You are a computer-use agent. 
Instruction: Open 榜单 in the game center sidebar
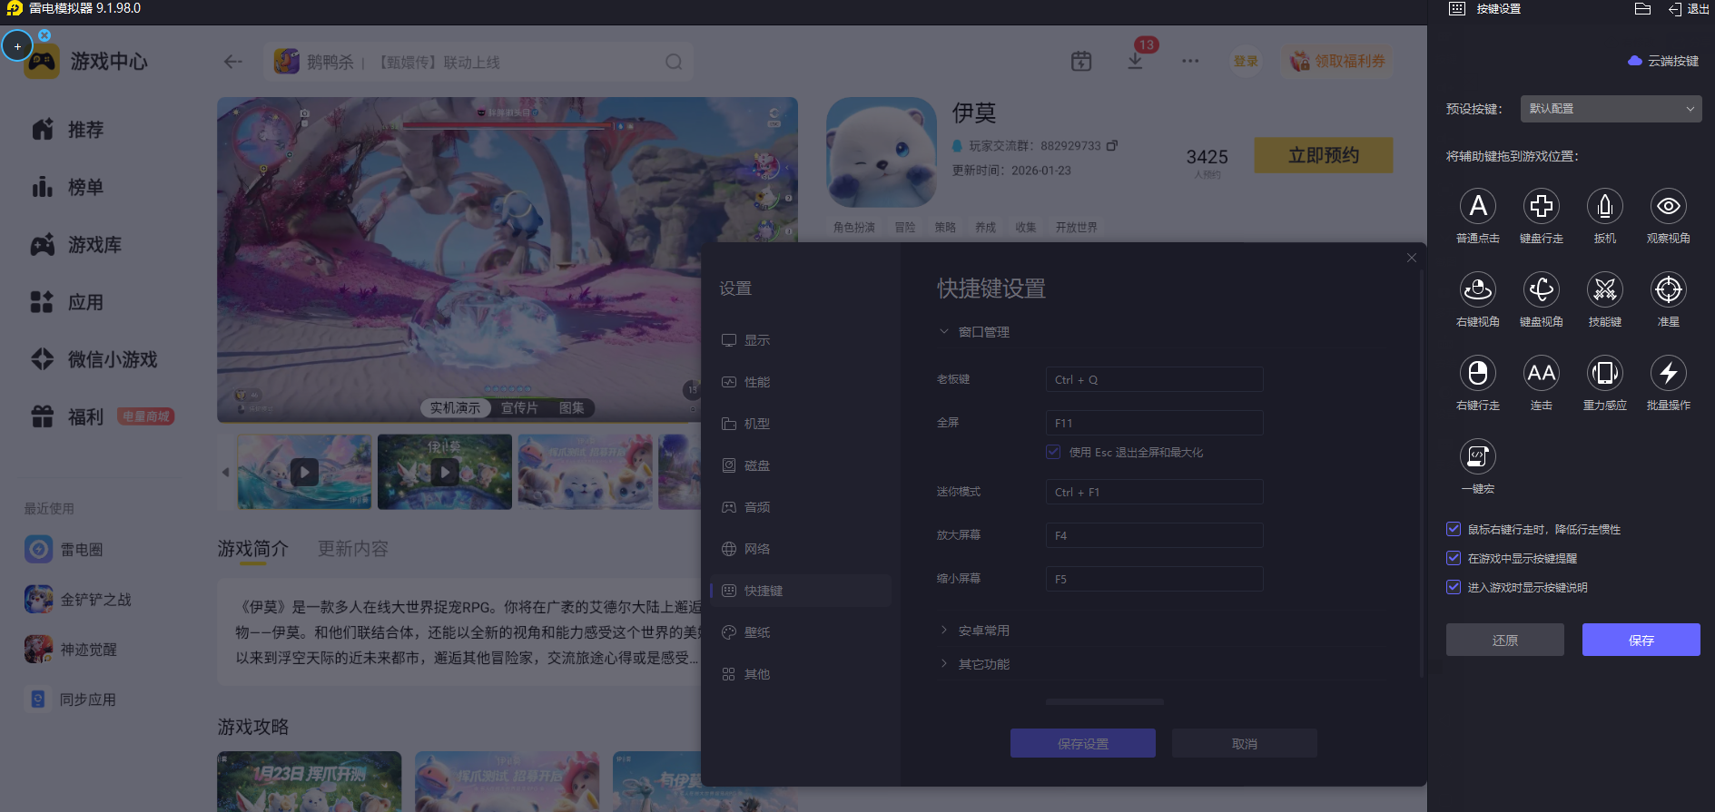pyautogui.click(x=67, y=187)
